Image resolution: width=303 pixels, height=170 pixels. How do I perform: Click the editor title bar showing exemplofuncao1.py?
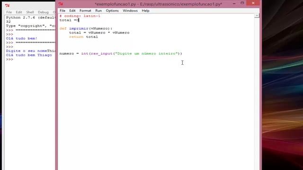pyautogui.click(x=159, y=4)
